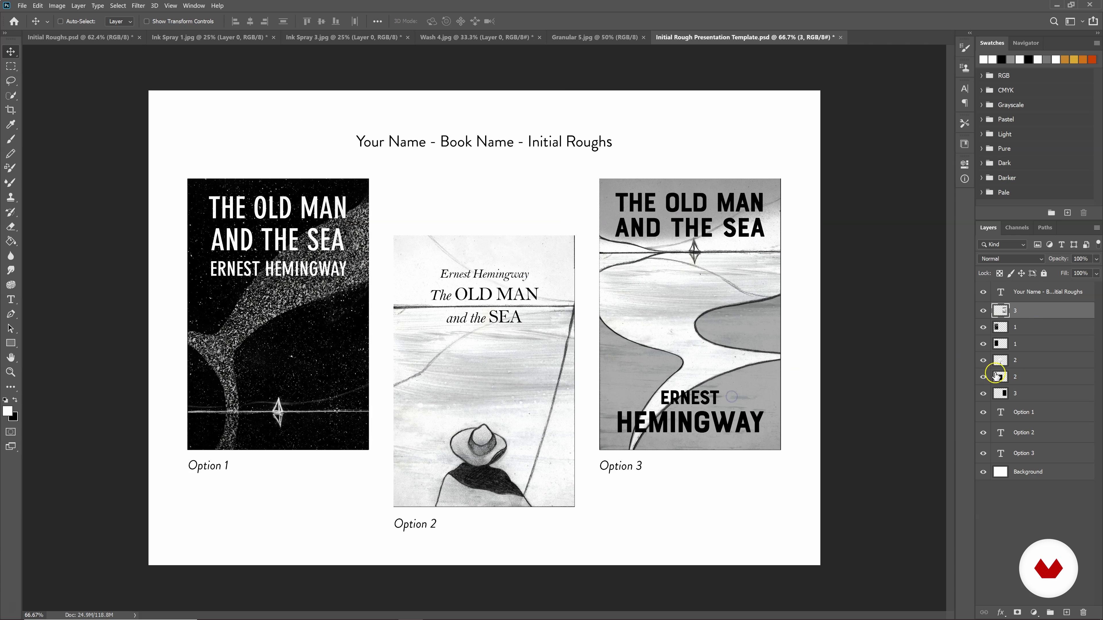The height and width of the screenshot is (620, 1103).
Task: Select the Rectangular Marquee tool
Action: (x=11, y=66)
